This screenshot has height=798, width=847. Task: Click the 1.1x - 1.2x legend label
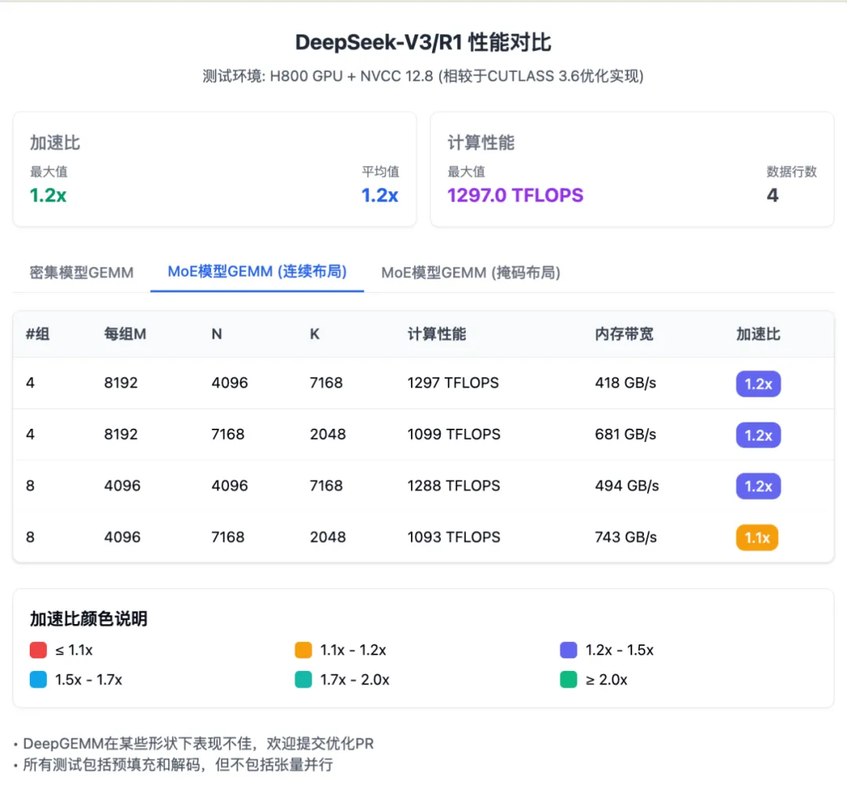point(353,650)
